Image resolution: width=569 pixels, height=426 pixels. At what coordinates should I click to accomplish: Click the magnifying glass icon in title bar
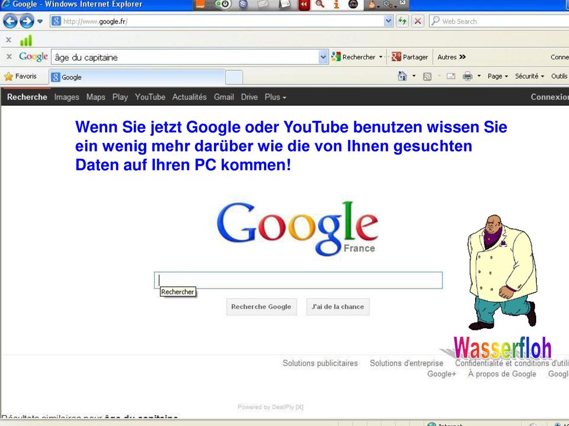(320, 4)
